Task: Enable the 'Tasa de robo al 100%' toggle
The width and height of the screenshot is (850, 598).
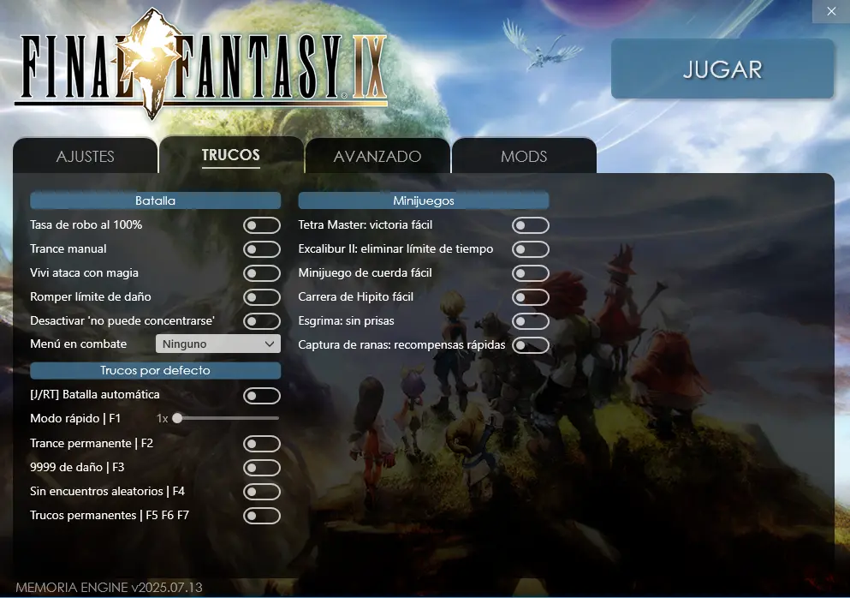Action: (x=262, y=224)
